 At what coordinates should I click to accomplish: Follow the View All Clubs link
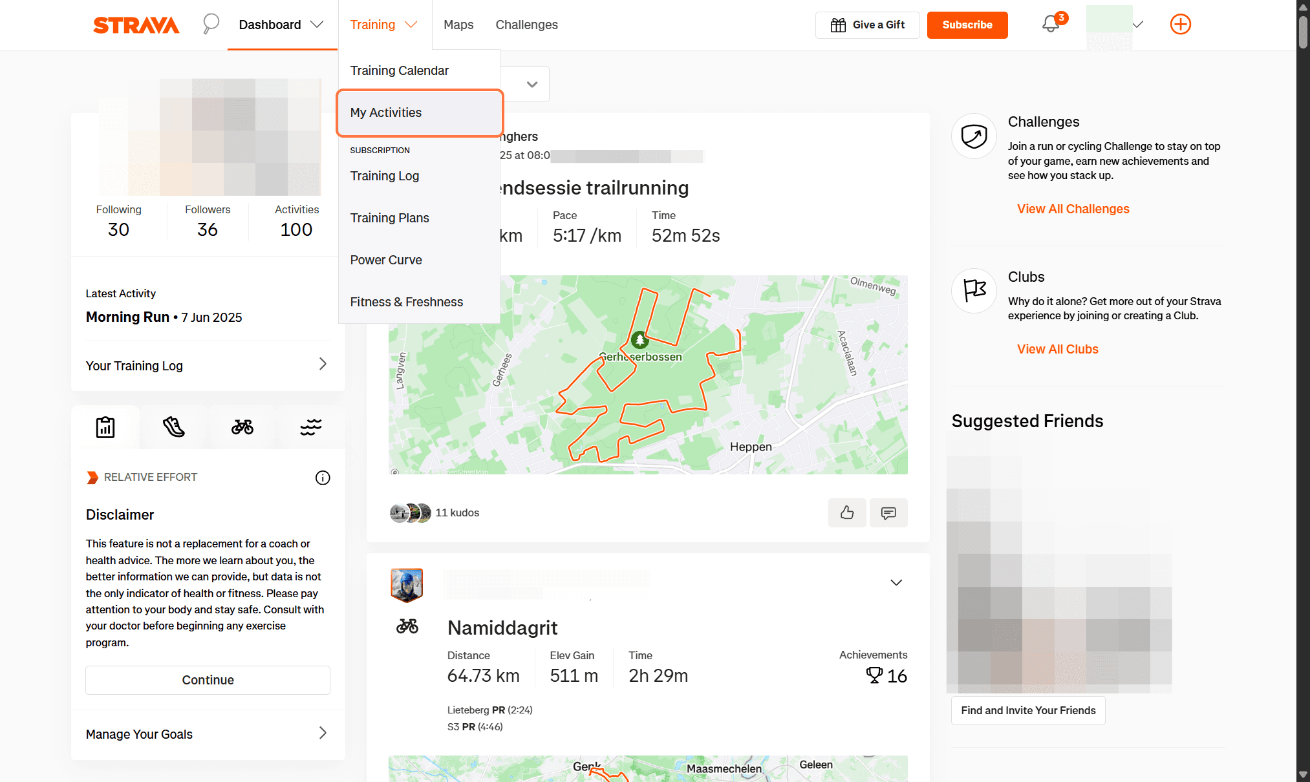tap(1057, 349)
